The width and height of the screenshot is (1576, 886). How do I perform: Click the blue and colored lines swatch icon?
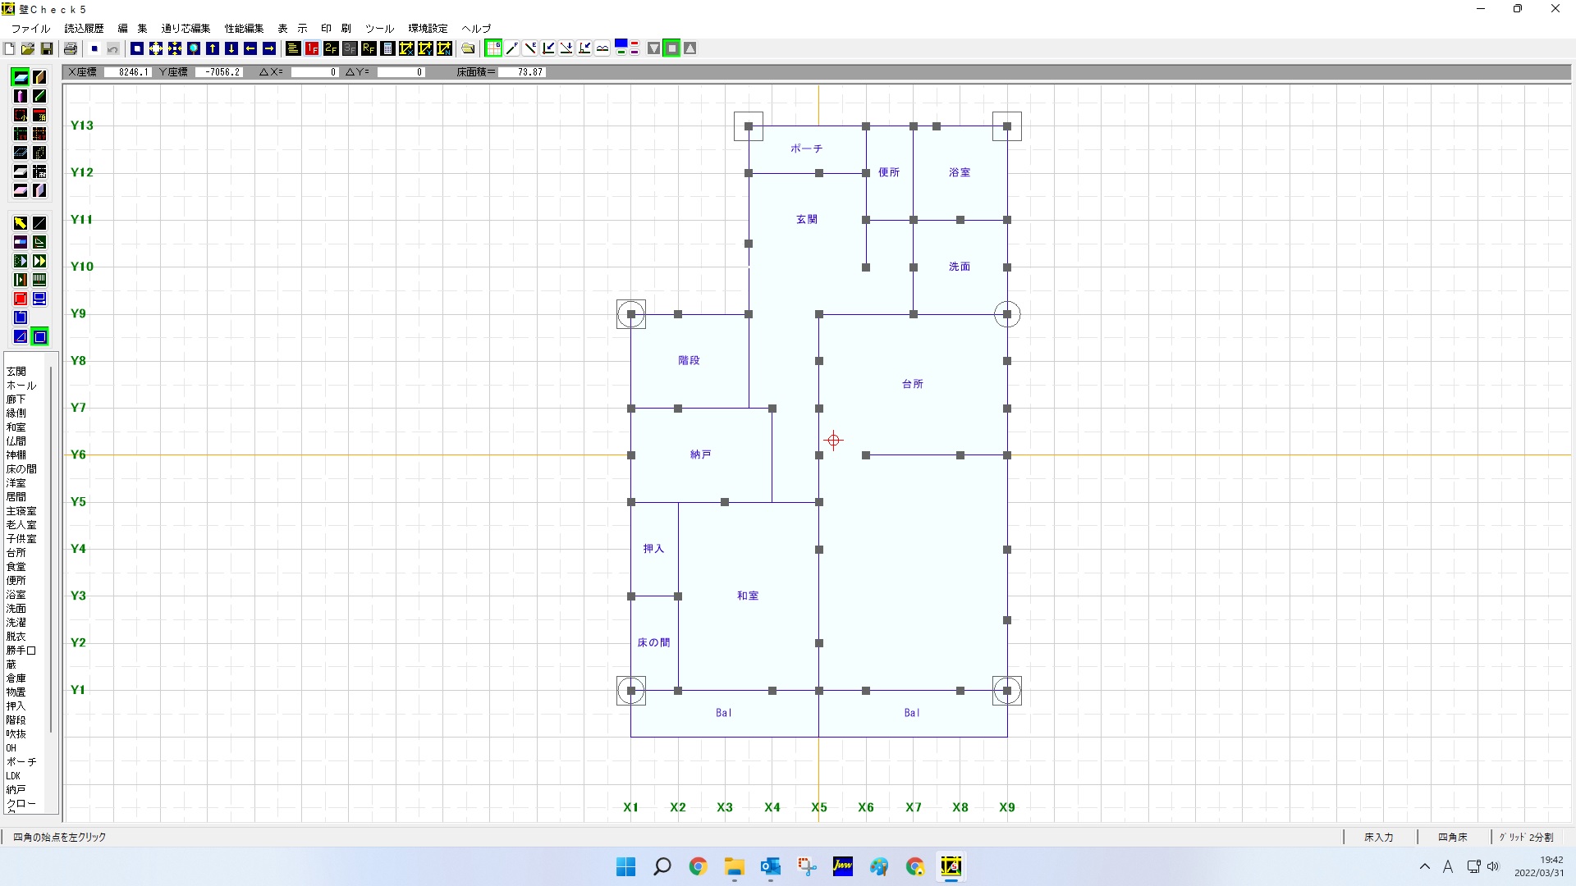pos(627,48)
